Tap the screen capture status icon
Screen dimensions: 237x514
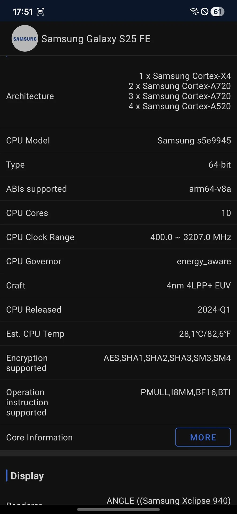click(40, 12)
